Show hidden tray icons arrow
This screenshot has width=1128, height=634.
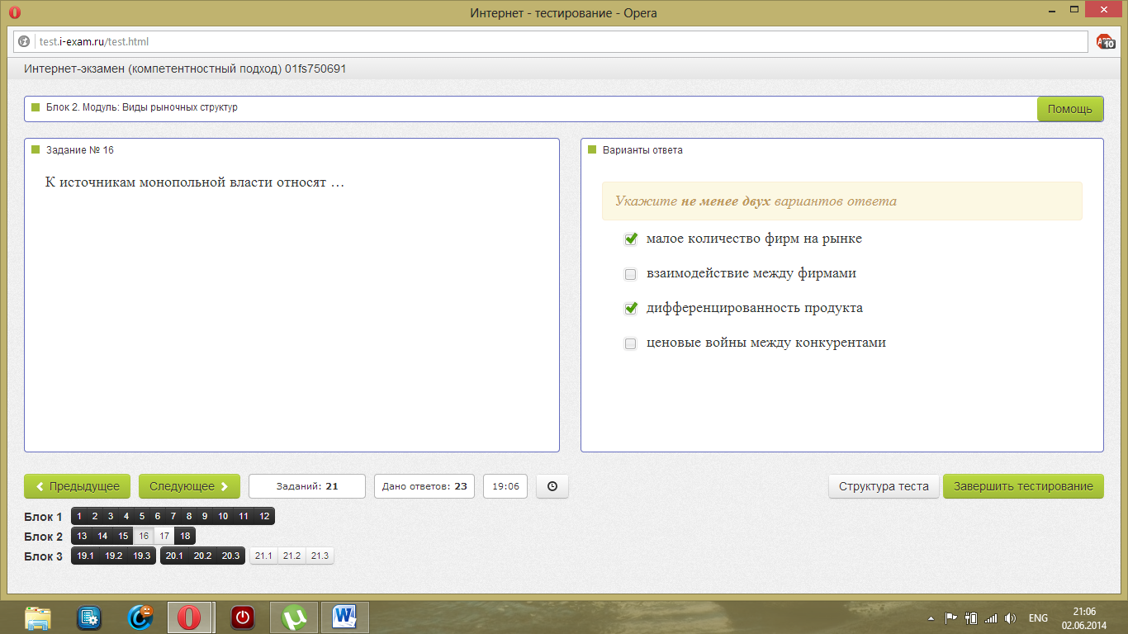[931, 618]
